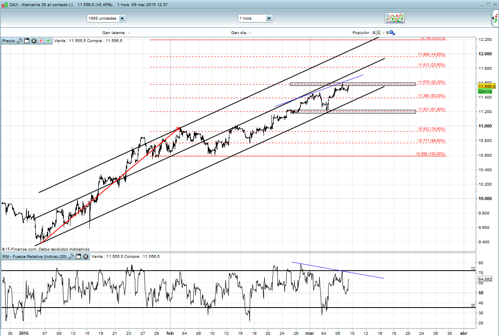The width and height of the screenshot is (499, 336).
Task: Maximize the Precio chart panel
Action: tap(26, 40)
